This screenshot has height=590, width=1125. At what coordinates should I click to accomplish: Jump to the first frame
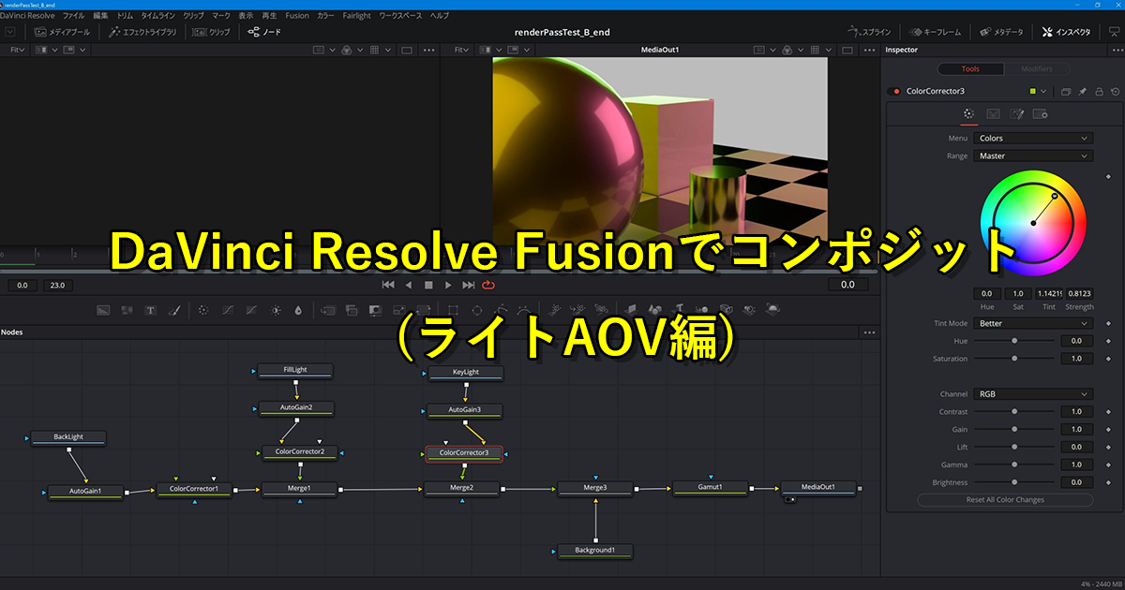point(388,285)
